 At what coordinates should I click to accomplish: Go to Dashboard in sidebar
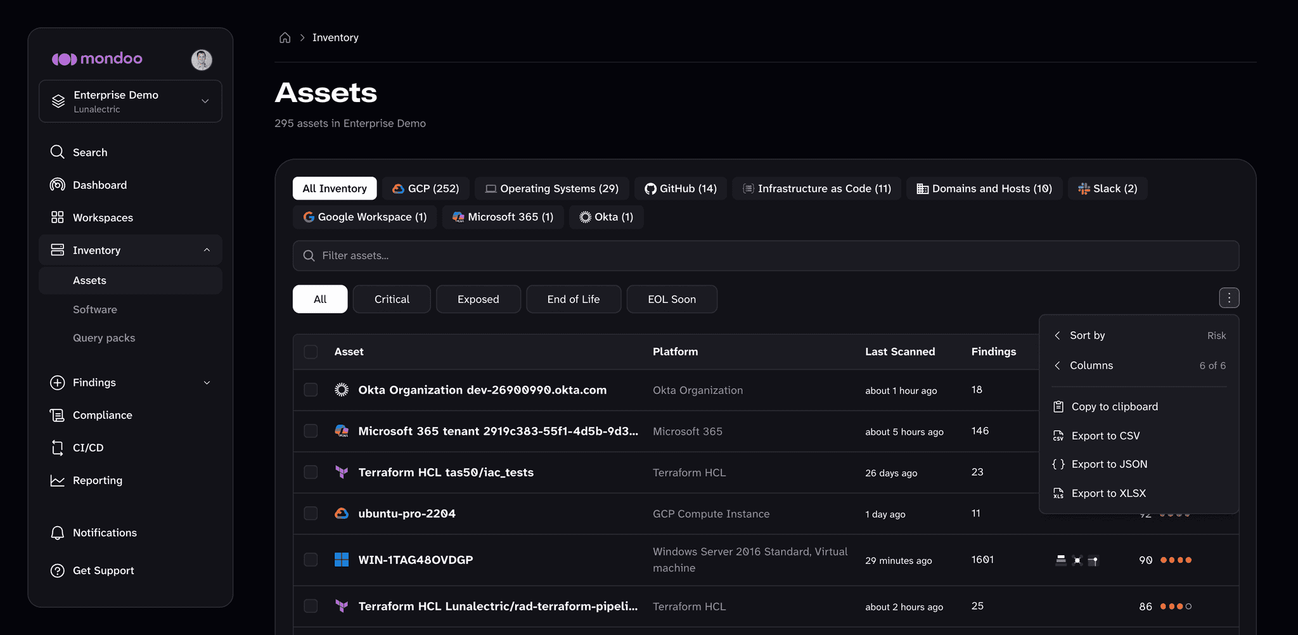130,185
